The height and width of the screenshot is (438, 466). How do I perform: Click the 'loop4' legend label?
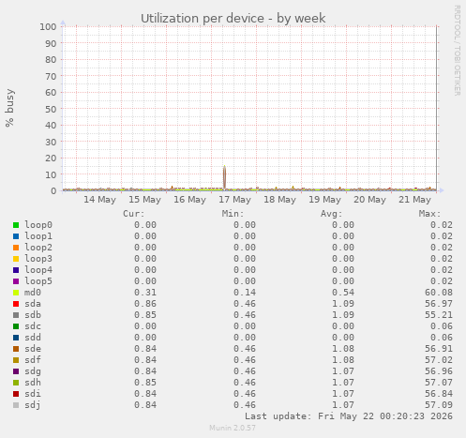[x=38, y=270]
